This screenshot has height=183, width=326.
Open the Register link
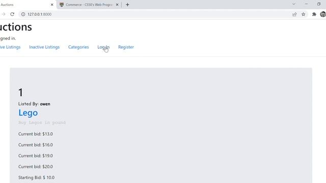[126, 47]
